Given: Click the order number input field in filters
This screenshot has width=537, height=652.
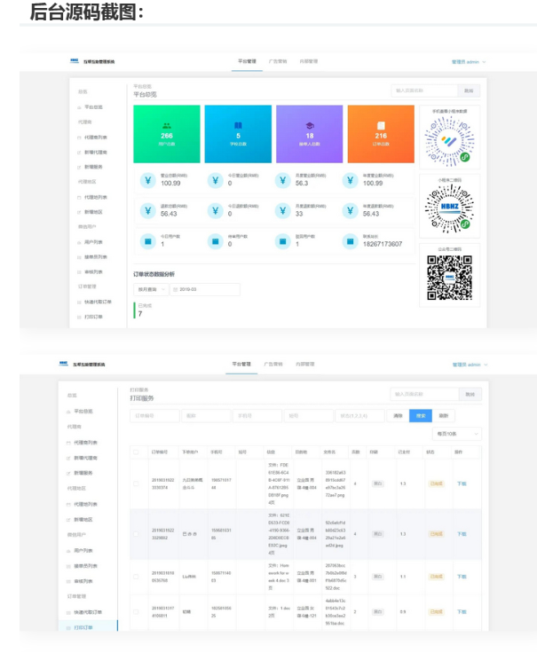Looking at the screenshot, I should [154, 415].
